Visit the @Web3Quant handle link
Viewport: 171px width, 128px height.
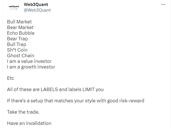point(37,10)
